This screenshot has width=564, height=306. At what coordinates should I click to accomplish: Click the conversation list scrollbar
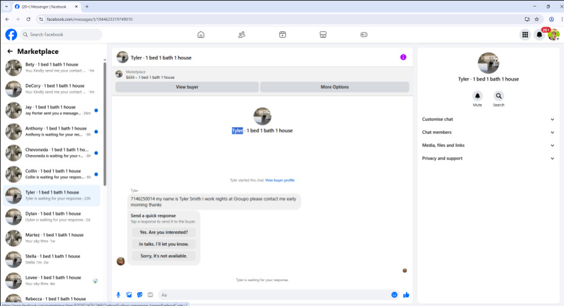(x=105, y=124)
